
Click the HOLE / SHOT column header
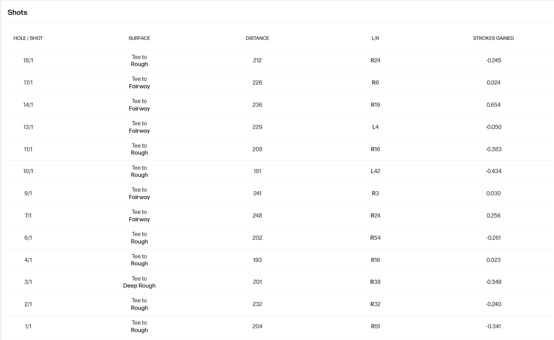(28, 38)
